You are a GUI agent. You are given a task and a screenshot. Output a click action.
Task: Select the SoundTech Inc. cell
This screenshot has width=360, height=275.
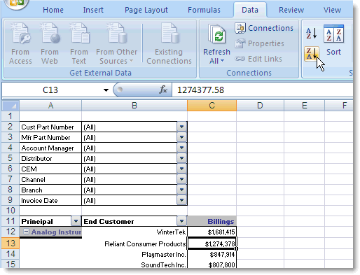pos(134,265)
